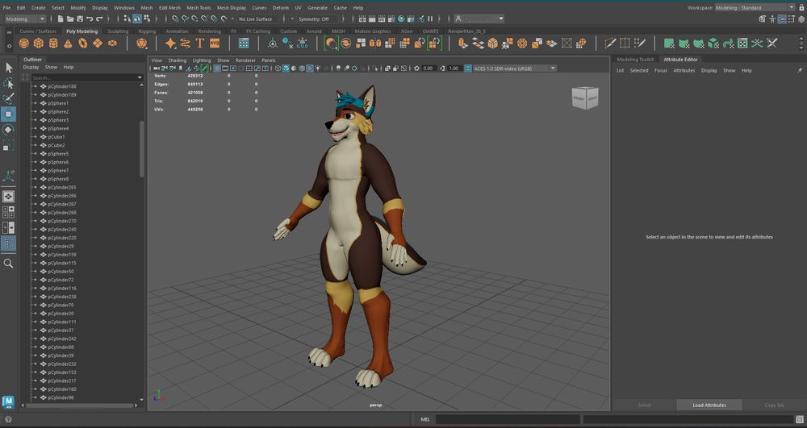Click the Redo arrow icon
Screen dimensions: 807x428
click(99, 19)
